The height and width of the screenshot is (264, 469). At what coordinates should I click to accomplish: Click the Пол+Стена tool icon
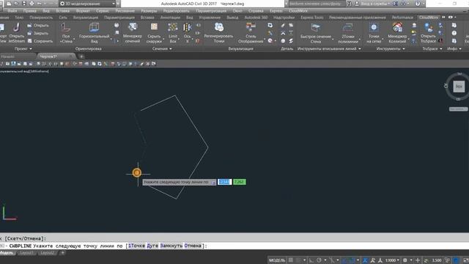(65, 28)
